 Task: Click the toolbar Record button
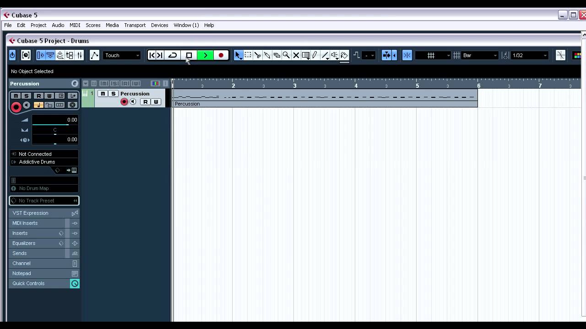point(221,55)
